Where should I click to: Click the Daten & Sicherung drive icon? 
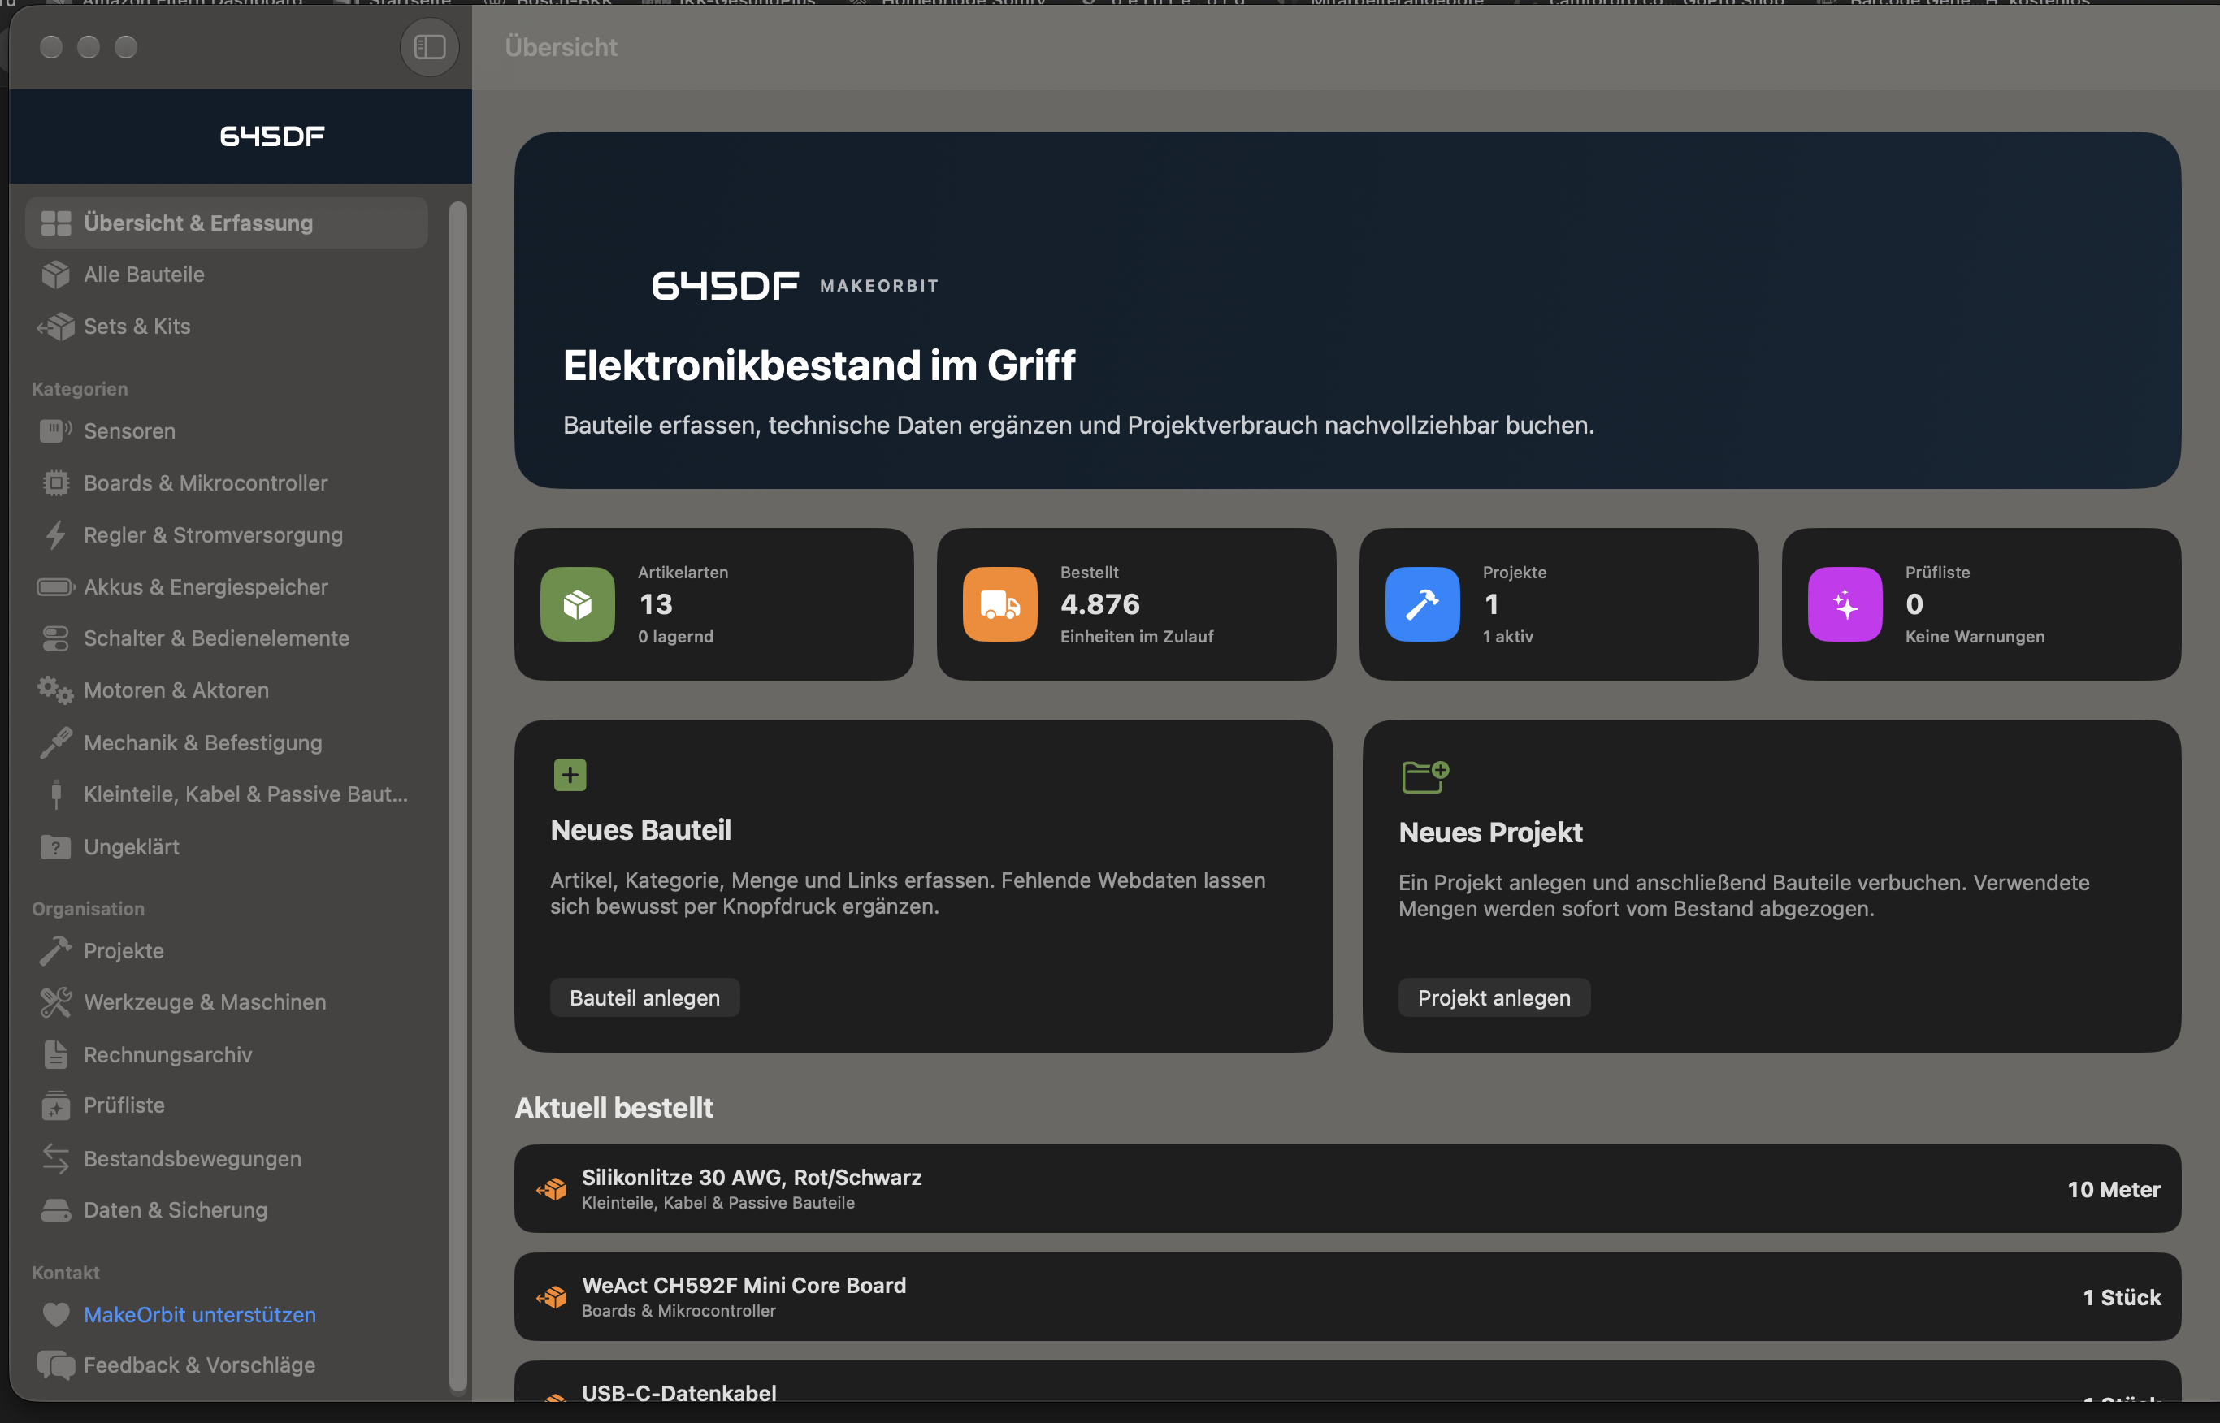click(x=55, y=1210)
